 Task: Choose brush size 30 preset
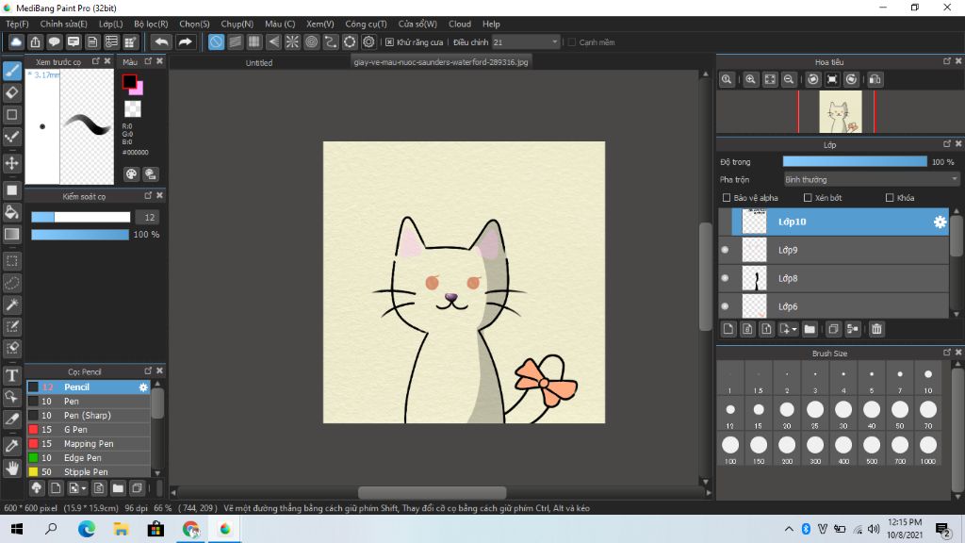tap(843, 413)
